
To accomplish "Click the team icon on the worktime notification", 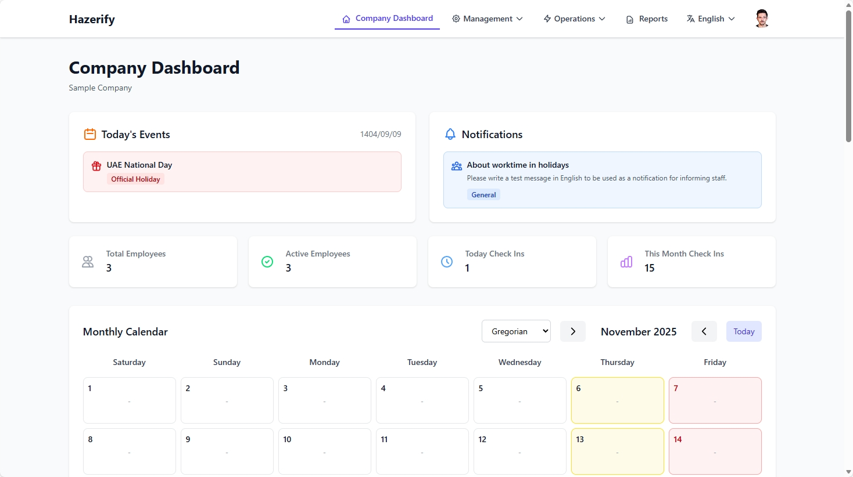I will click(x=456, y=165).
